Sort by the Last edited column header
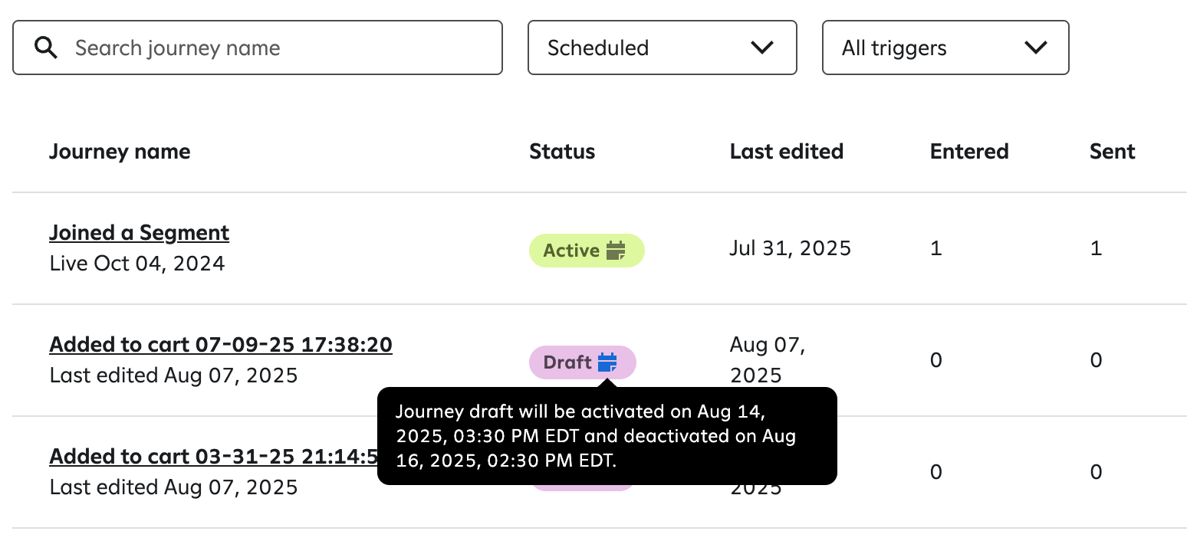The width and height of the screenshot is (1187, 541). click(x=786, y=152)
